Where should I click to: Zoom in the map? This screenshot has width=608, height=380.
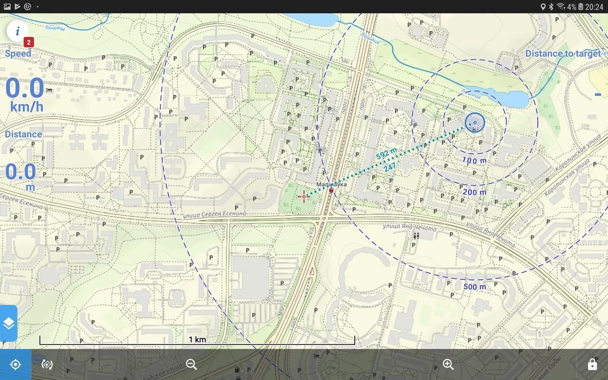[448, 364]
